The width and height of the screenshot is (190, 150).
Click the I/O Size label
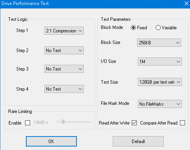109,61
